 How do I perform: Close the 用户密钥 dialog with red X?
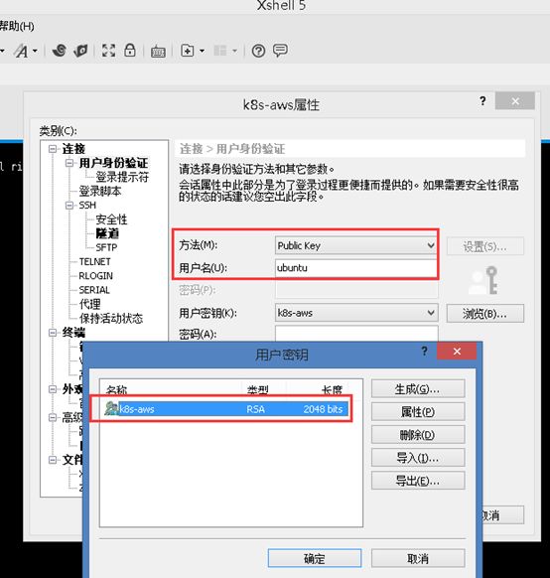[457, 352]
